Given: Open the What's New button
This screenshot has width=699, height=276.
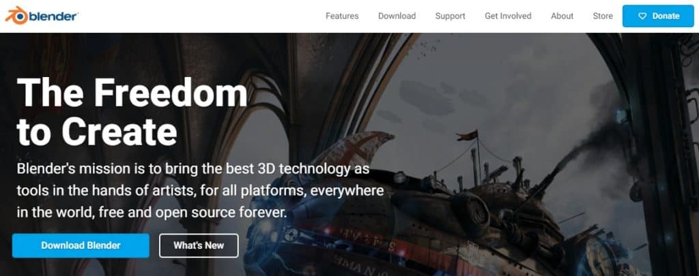Looking at the screenshot, I should [199, 245].
